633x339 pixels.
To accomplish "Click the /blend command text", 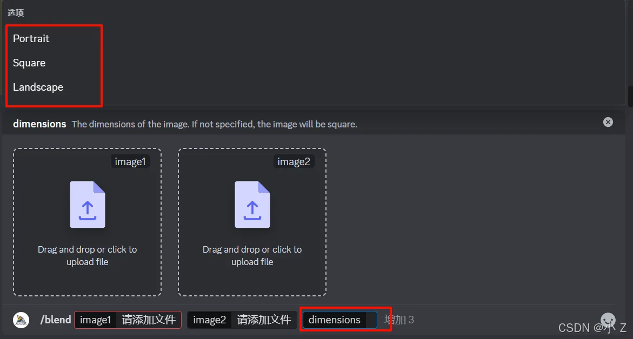I will 56,320.
